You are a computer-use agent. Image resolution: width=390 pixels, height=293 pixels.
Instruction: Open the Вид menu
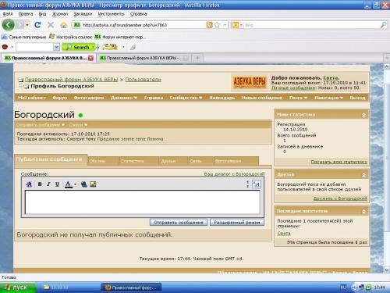click(x=42, y=14)
